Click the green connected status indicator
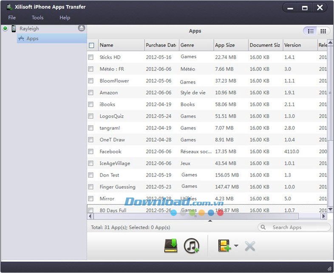334x273 pixels. [6, 28]
